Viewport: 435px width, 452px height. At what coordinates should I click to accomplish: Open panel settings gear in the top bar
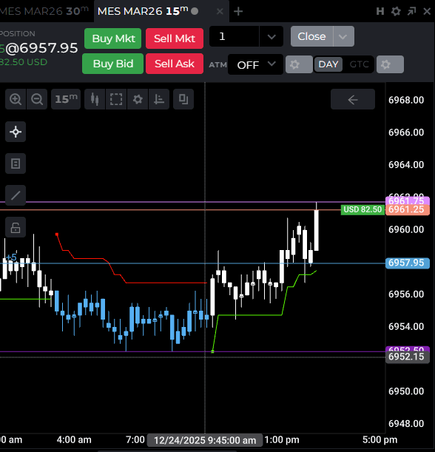pyautogui.click(x=396, y=12)
